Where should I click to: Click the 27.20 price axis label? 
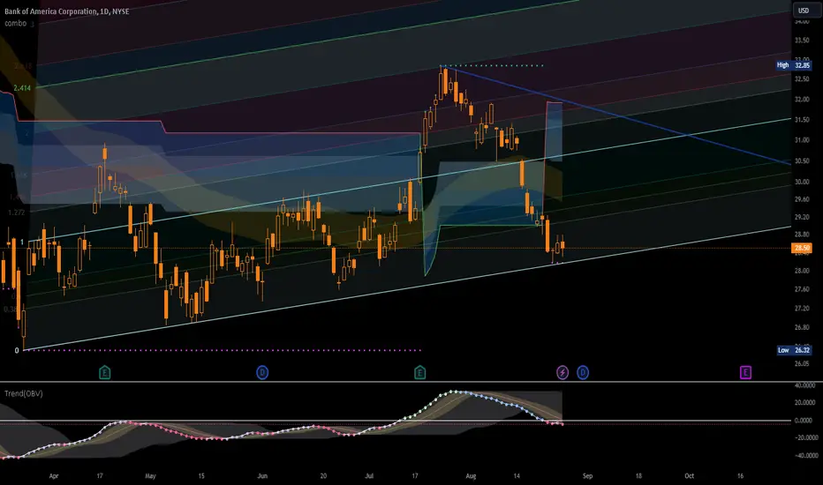click(x=802, y=309)
